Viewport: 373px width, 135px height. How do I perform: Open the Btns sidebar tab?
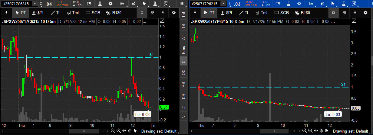tap(183, 50)
